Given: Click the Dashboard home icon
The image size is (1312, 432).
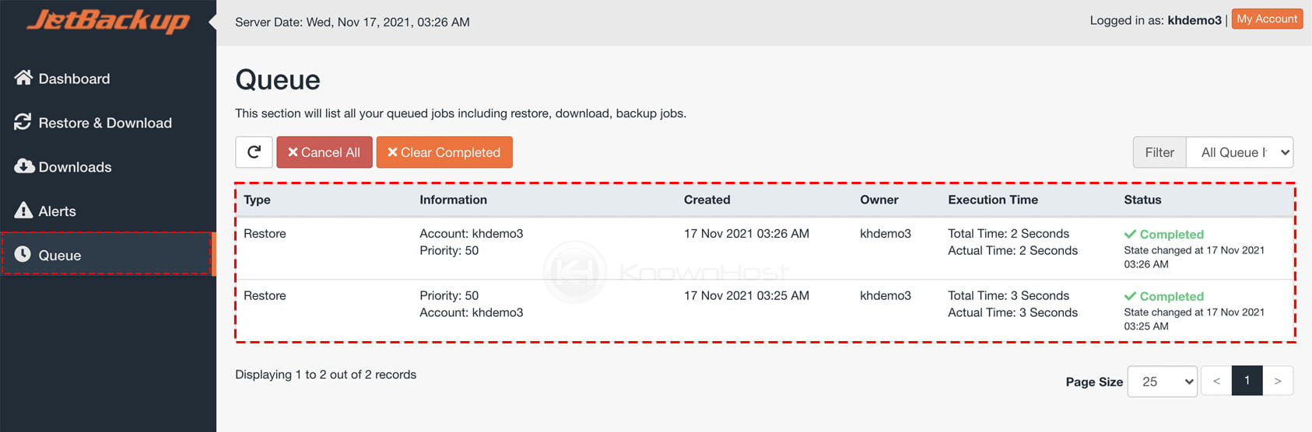Looking at the screenshot, I should tap(23, 78).
